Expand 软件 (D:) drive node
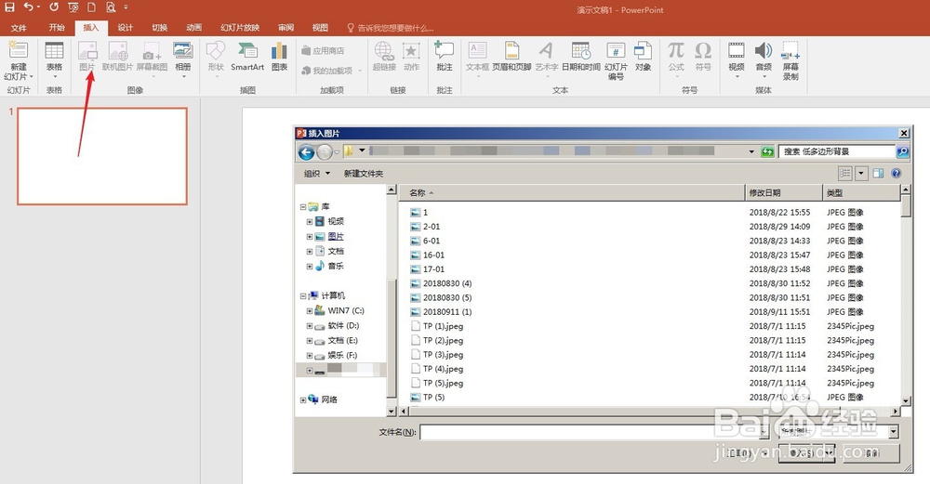930x484 pixels. 309,326
